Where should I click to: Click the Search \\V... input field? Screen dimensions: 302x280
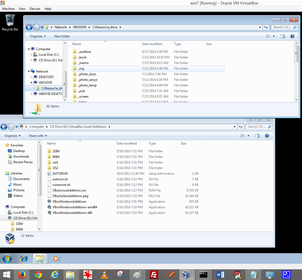(x=283, y=27)
